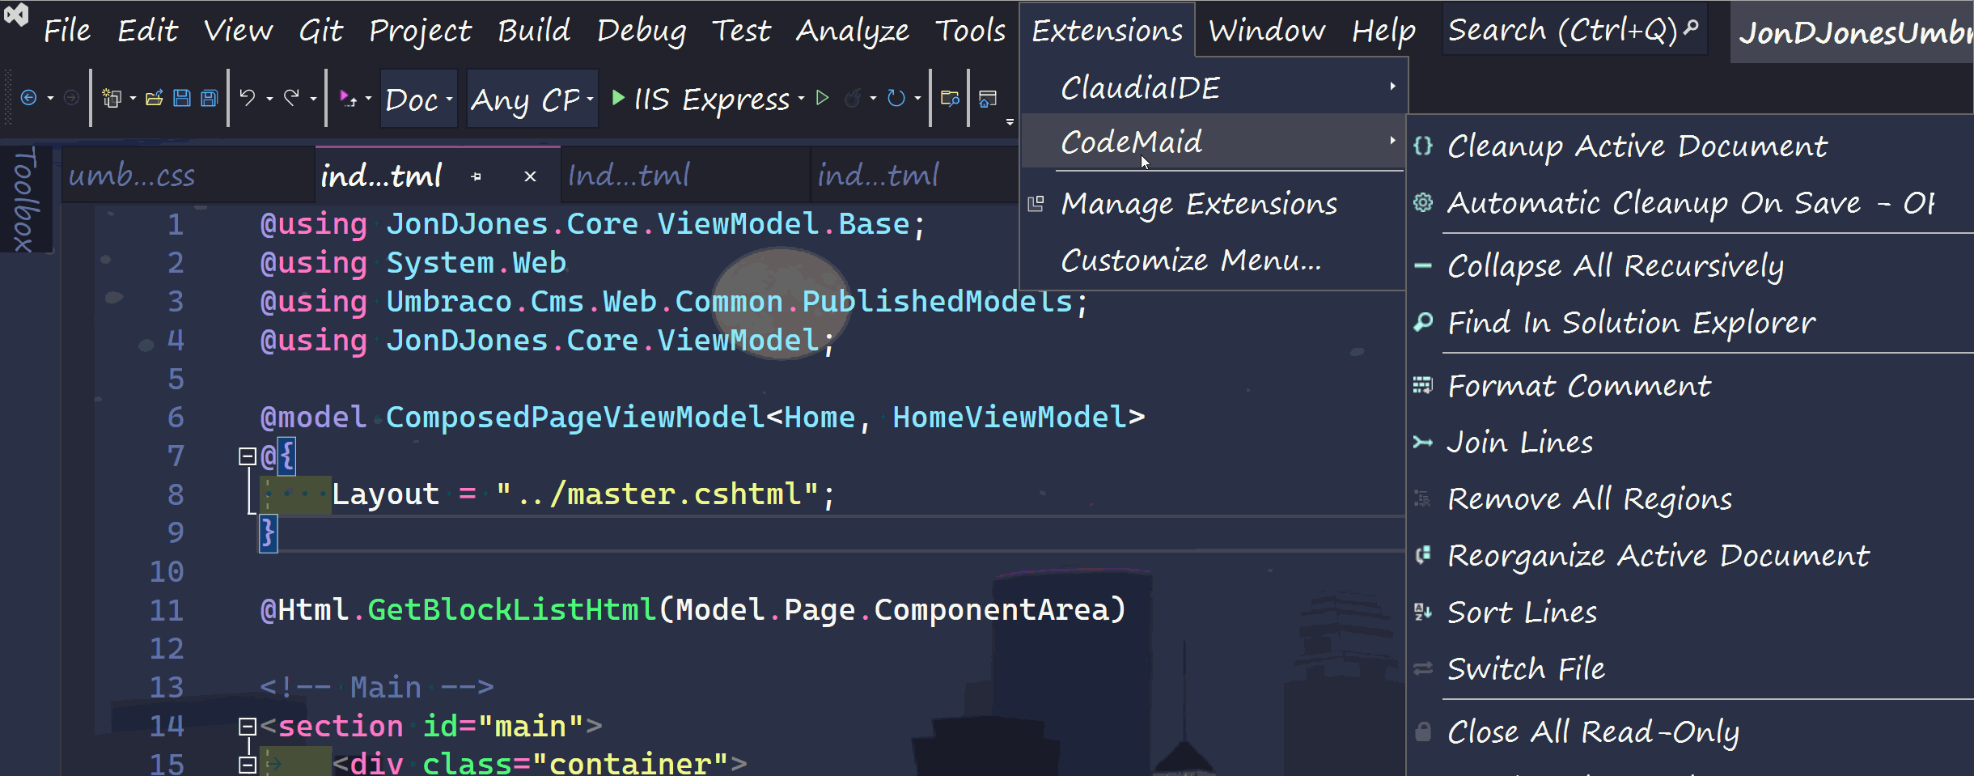This screenshot has width=1974, height=776.
Task: Click the Find in Files folder icon
Action: click(950, 99)
